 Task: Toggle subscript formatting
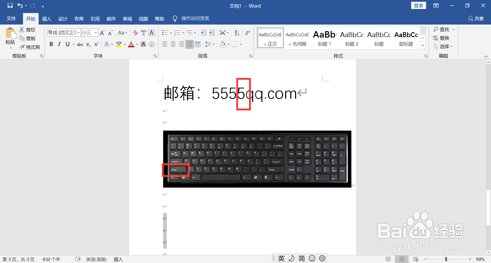[88, 44]
